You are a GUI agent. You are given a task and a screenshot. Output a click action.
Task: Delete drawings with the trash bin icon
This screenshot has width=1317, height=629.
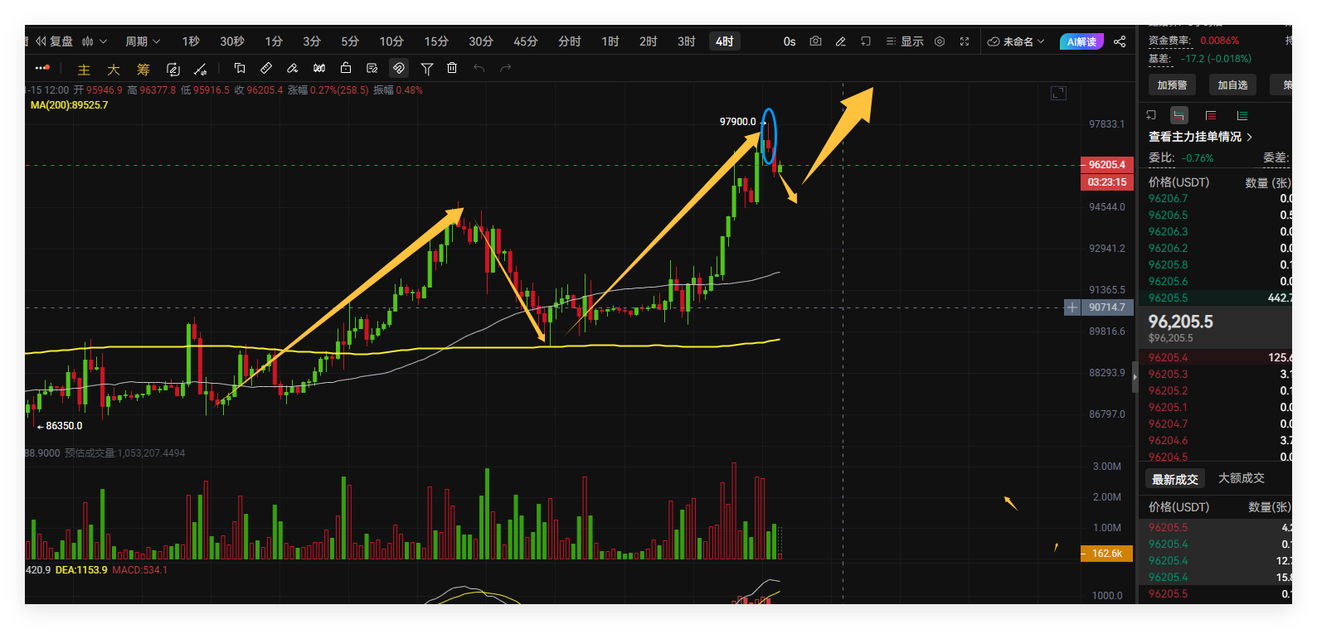(x=452, y=68)
